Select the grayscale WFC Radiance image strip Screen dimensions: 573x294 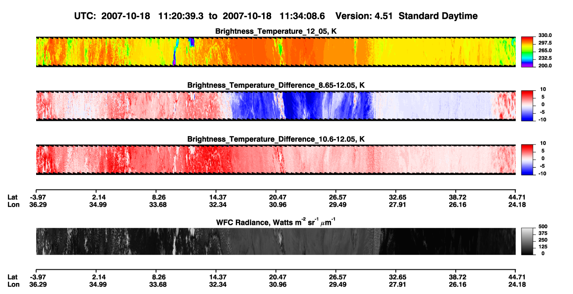point(276,241)
